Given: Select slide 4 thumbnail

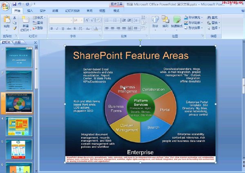Looking at the screenshot, I should 19,126.
